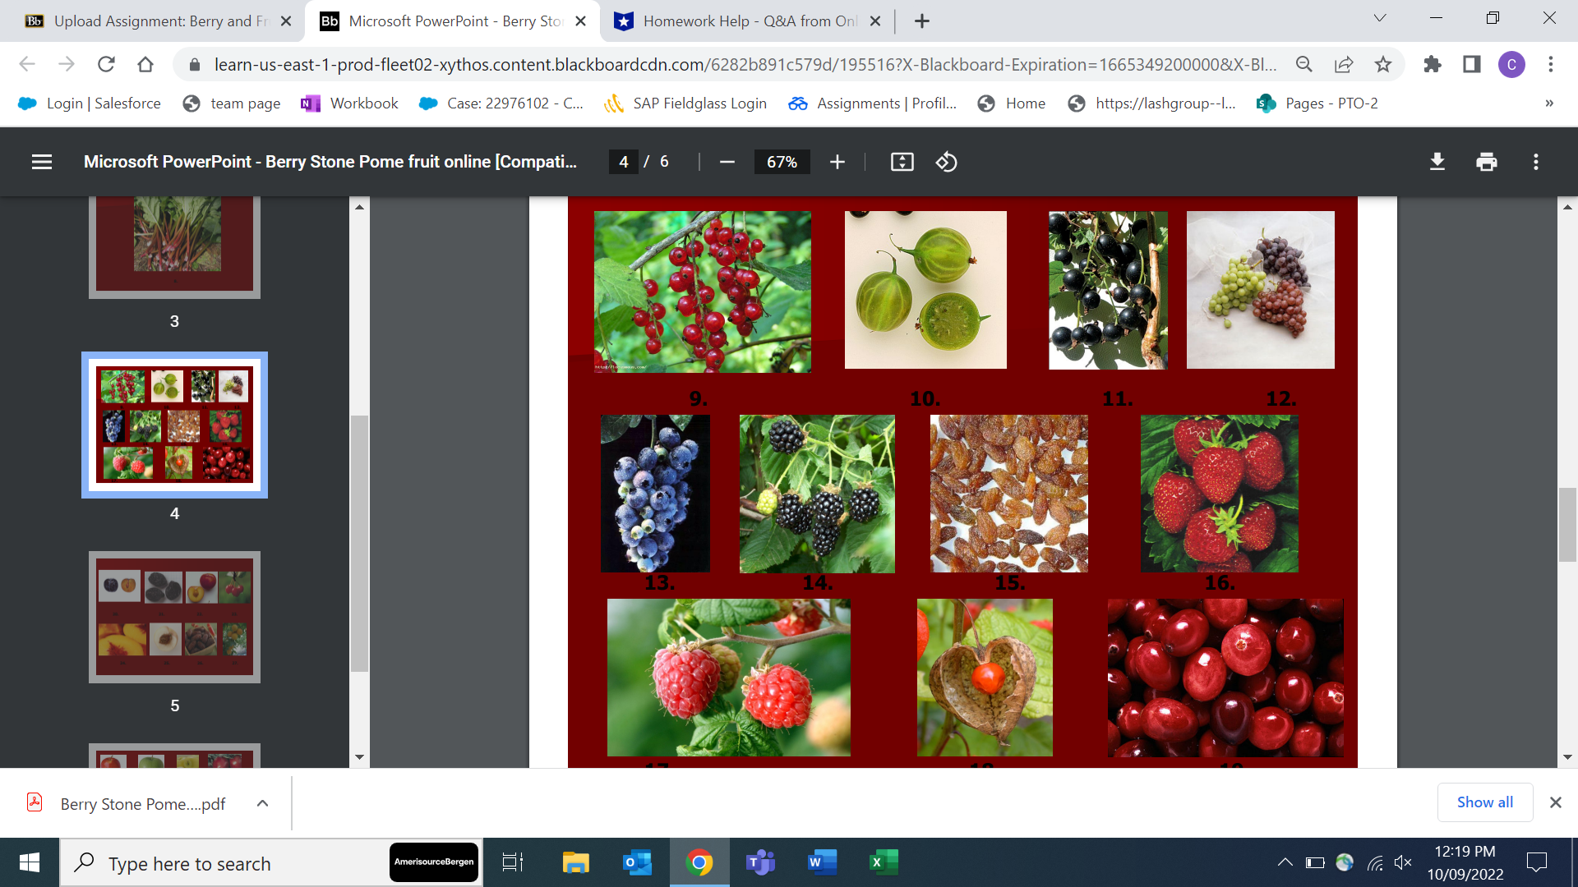Viewport: 1578px width, 887px height.
Task: Open the PDF more options menu
Action: 1536,162
